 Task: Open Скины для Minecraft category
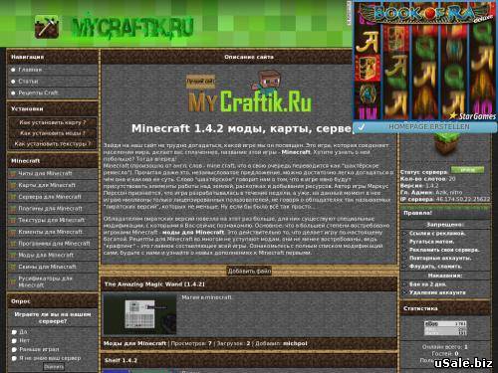[x=47, y=267]
